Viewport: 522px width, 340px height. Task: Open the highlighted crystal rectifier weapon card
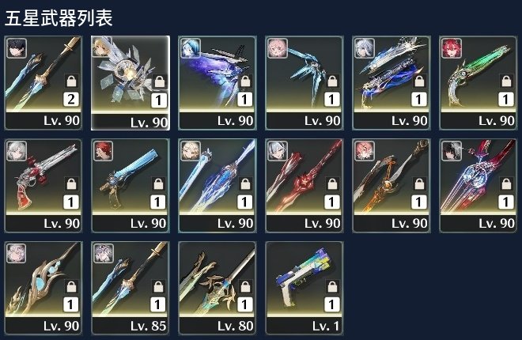pos(130,83)
